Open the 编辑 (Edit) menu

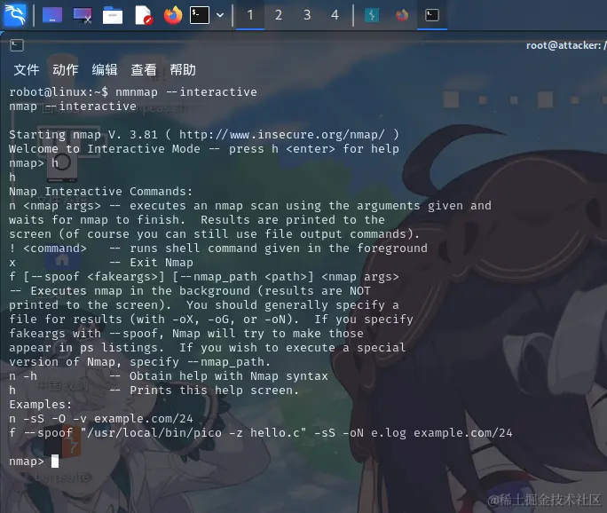point(105,70)
